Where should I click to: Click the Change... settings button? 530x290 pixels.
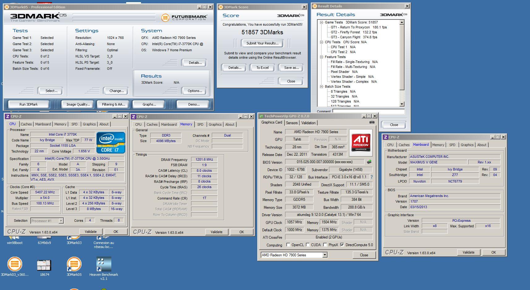click(x=117, y=91)
